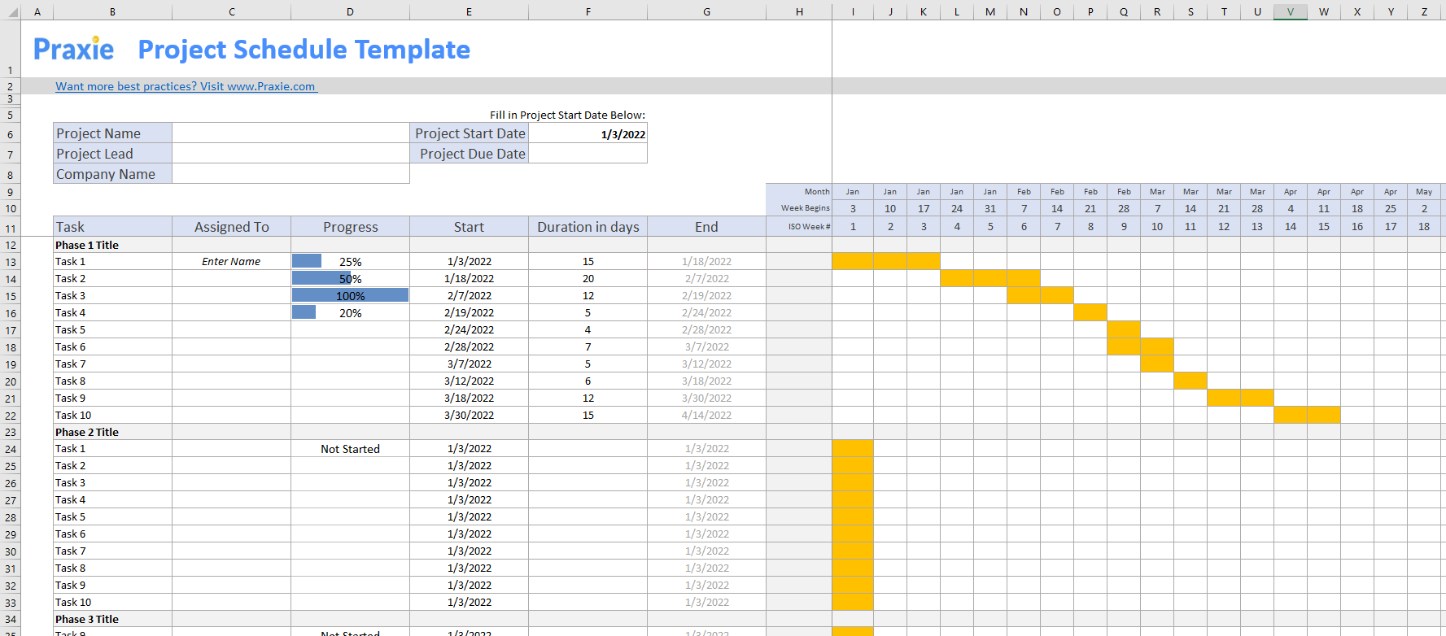Select the Enter Name cell for Task 1
This screenshot has width=1446, height=636.
[231, 262]
